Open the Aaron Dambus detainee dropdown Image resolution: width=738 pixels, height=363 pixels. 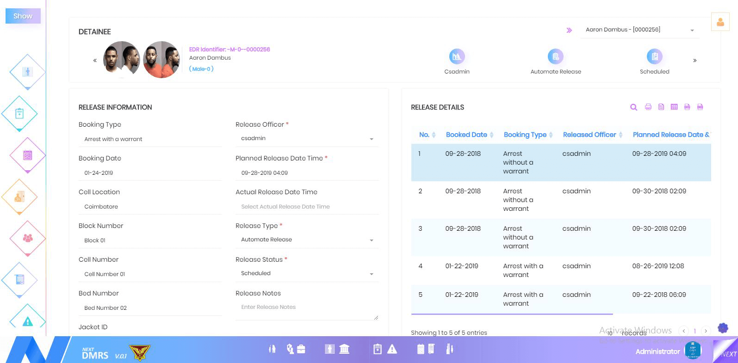click(x=640, y=30)
